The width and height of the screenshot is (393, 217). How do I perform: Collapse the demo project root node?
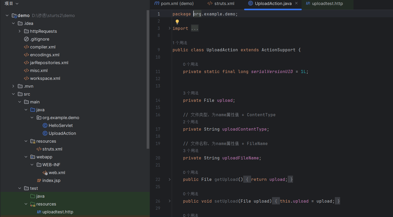(x=7, y=15)
